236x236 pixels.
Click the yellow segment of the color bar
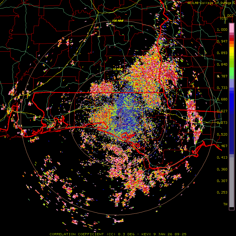coord(232,53)
